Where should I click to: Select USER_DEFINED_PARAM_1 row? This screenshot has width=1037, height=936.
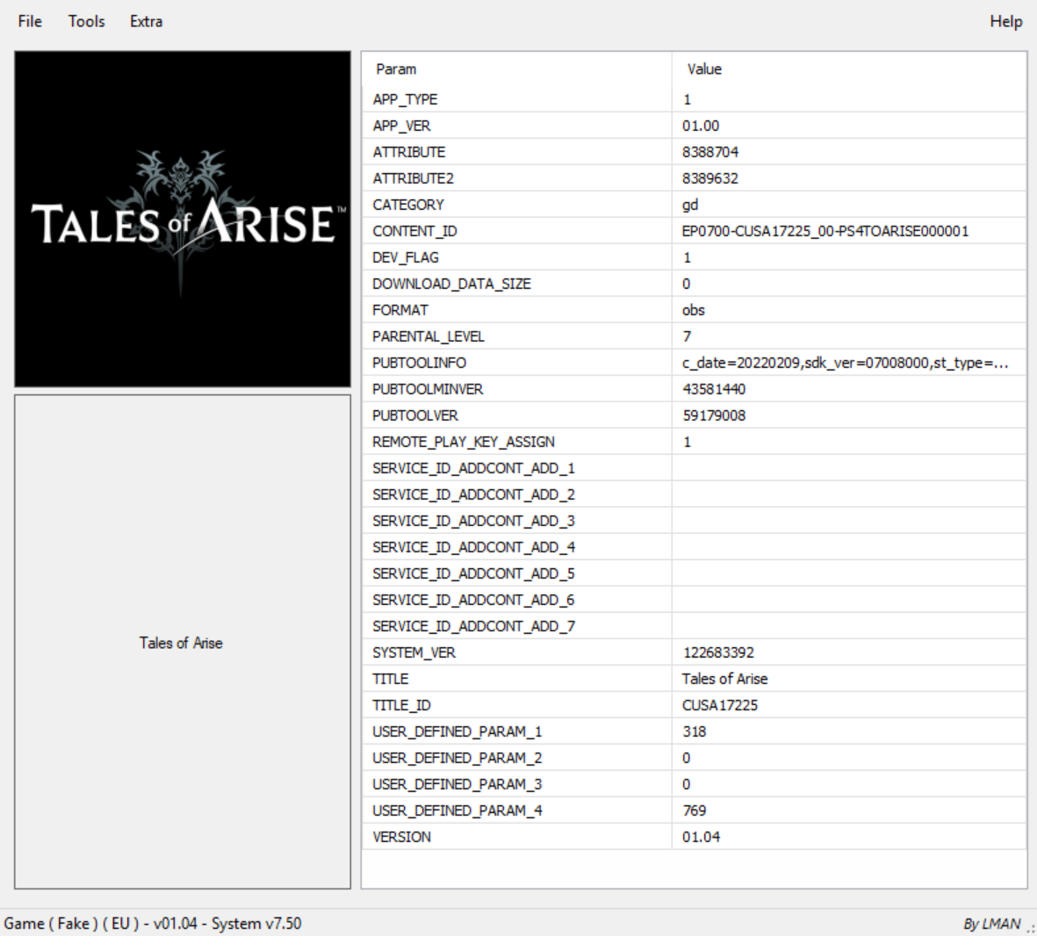click(695, 731)
